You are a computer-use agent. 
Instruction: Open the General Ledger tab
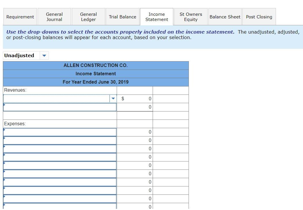(88, 17)
